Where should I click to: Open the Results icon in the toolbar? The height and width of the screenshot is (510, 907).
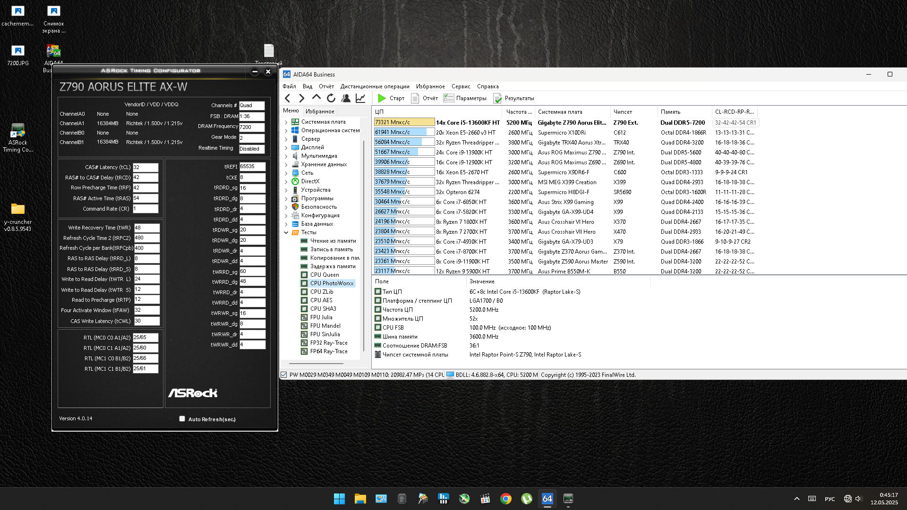pyautogui.click(x=497, y=98)
